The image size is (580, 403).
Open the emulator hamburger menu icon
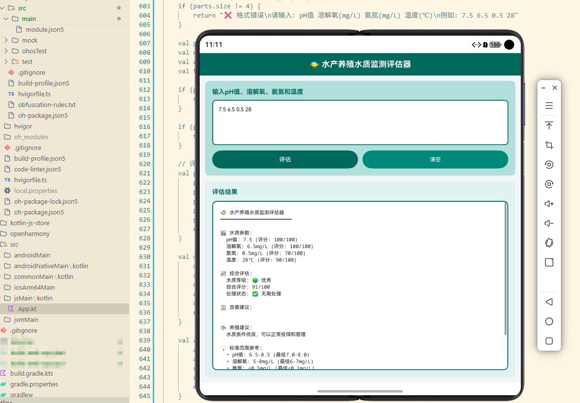pos(549,106)
